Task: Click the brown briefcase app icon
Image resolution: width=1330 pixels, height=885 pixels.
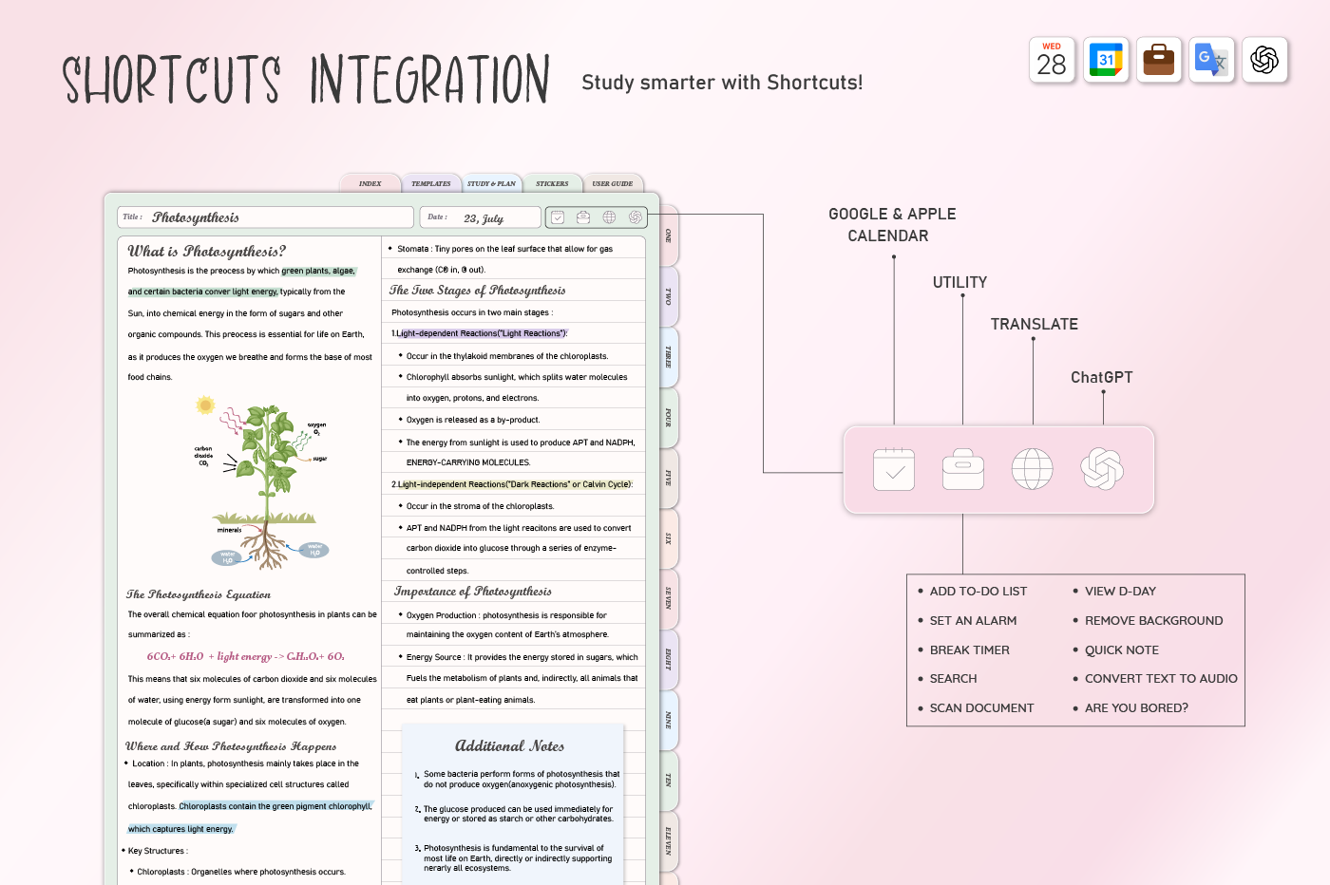Action: pos(1159,61)
